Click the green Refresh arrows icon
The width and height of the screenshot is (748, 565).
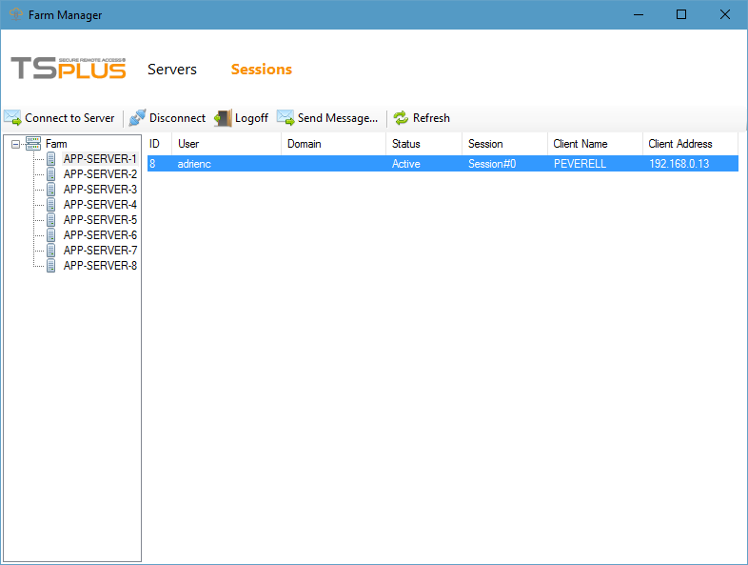[x=401, y=118]
